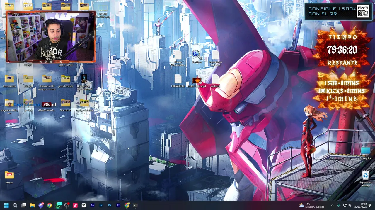
Task: Select the Memes folder
Action: [x=28, y=81]
